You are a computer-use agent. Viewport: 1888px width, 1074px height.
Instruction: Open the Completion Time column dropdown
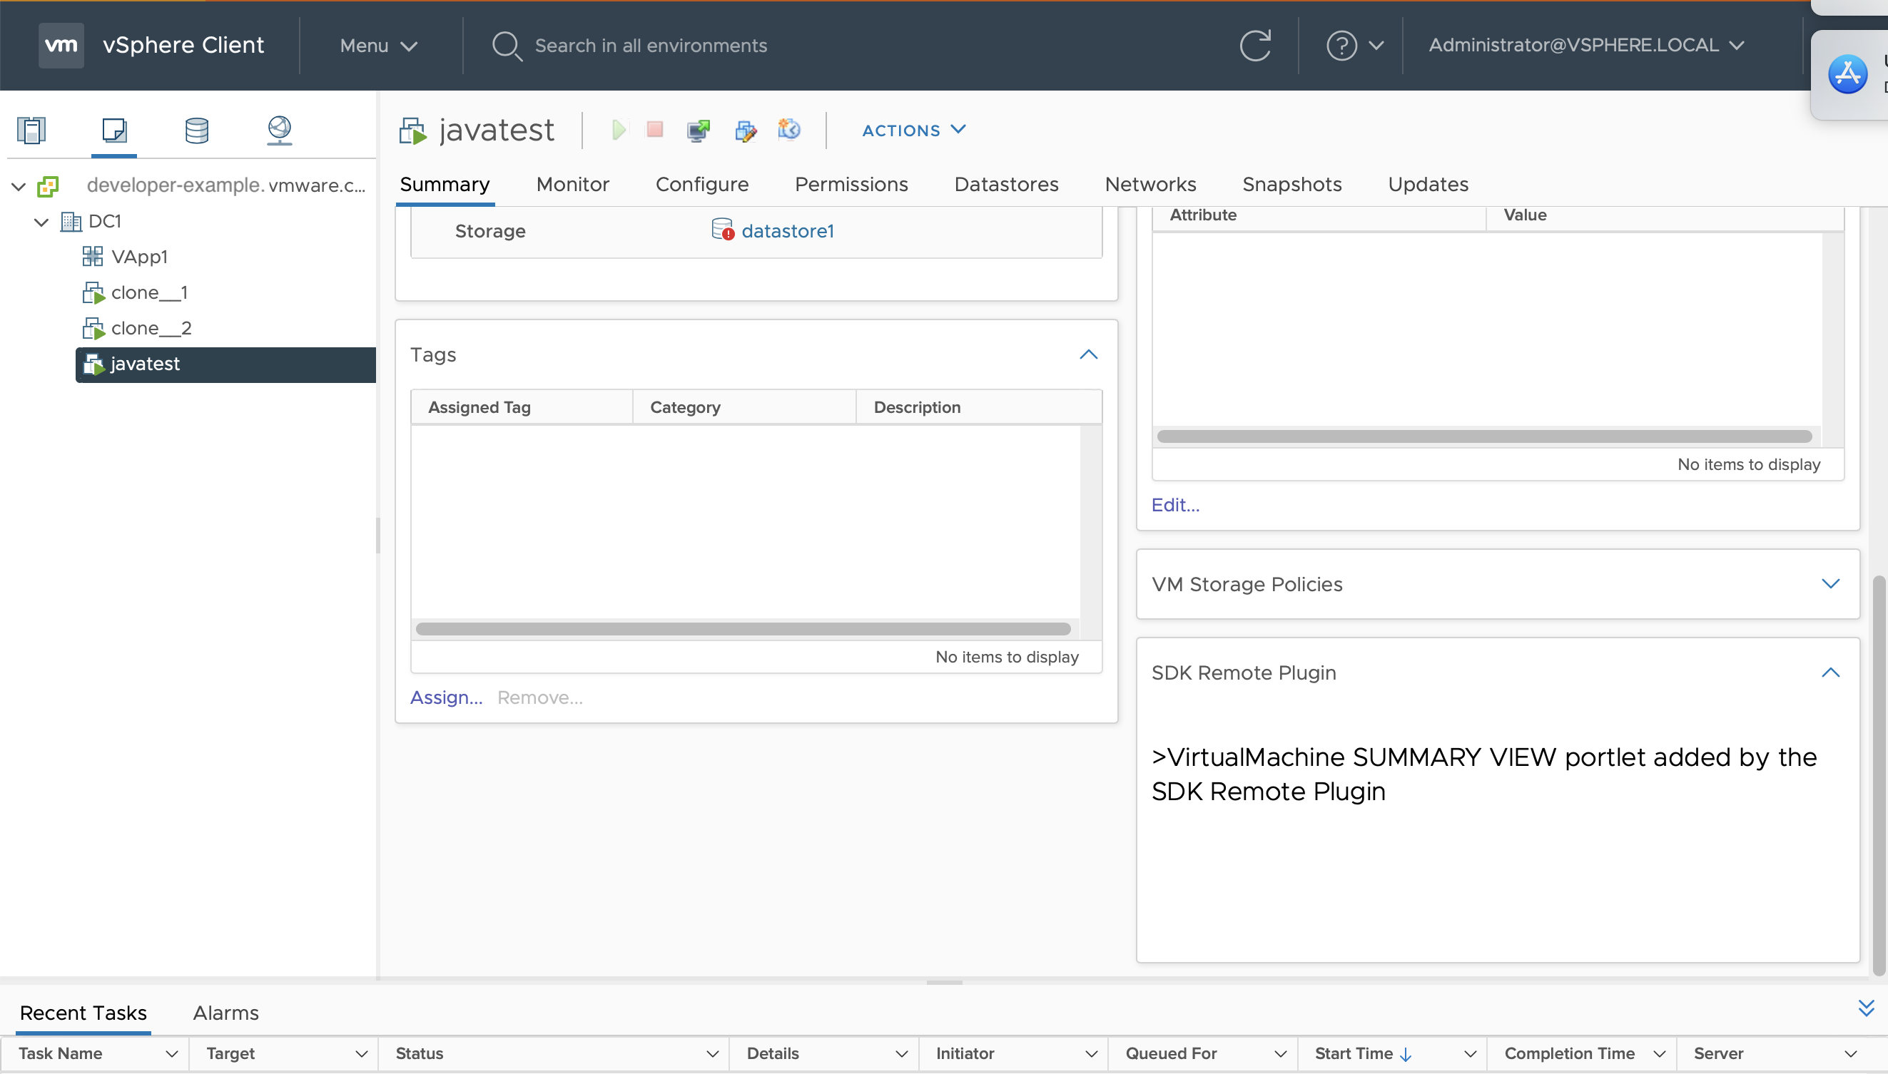coord(1659,1055)
